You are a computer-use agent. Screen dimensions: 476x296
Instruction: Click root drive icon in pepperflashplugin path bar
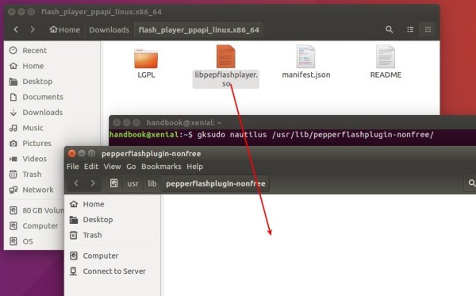pos(113,183)
